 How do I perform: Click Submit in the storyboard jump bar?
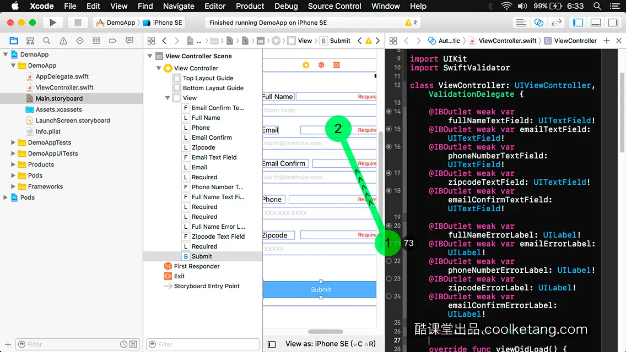336,41
